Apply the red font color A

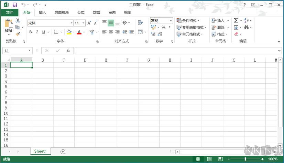(x=79, y=32)
